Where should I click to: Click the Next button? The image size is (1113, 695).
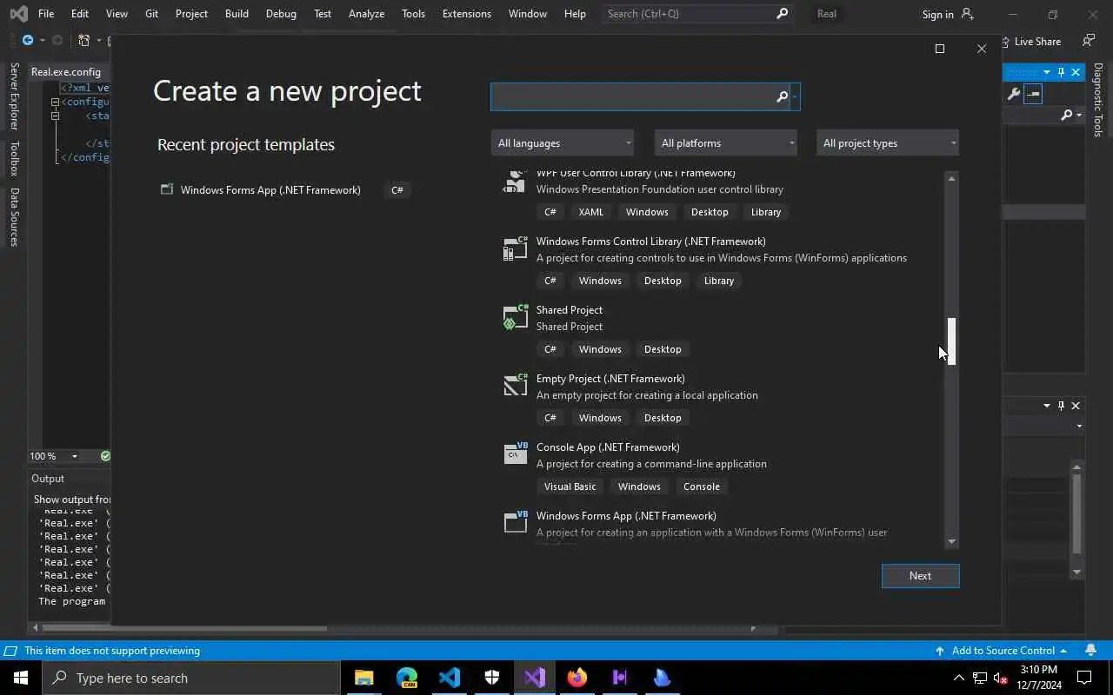pos(920,576)
